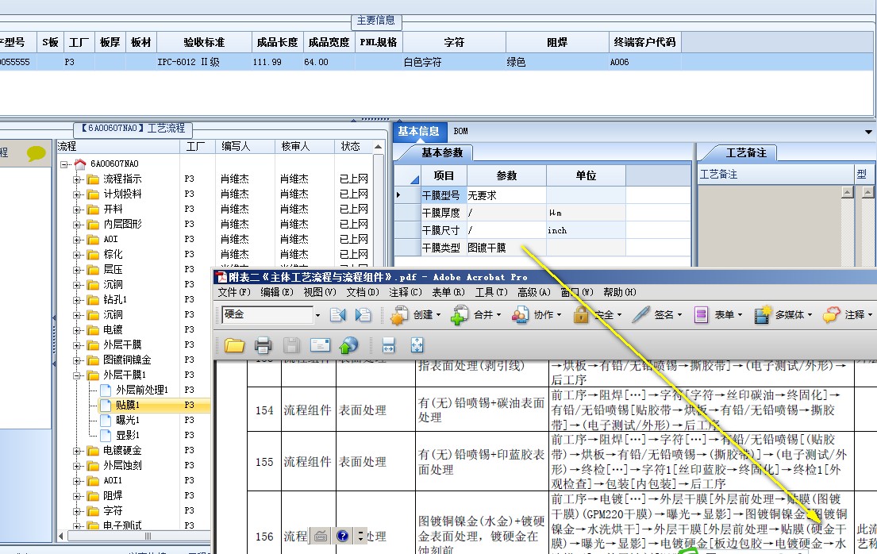The height and width of the screenshot is (554, 877).
Task: Open the 创建 (Create) tool in Acrobat
Action: coord(416,315)
